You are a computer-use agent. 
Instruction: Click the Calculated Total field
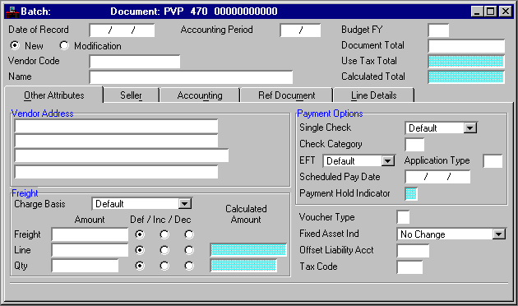point(466,77)
